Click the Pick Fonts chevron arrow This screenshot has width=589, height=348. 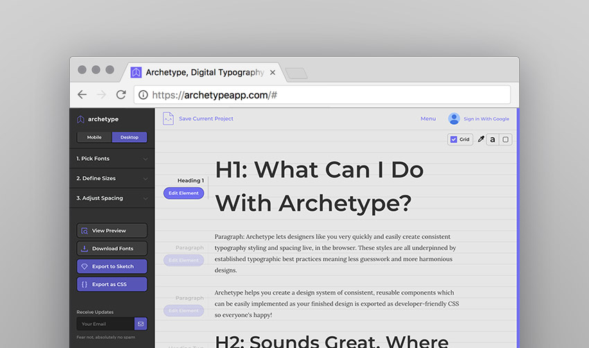[146, 159]
